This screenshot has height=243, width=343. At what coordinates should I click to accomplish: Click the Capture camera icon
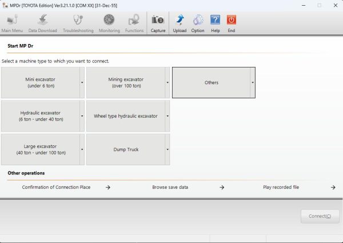(158, 23)
